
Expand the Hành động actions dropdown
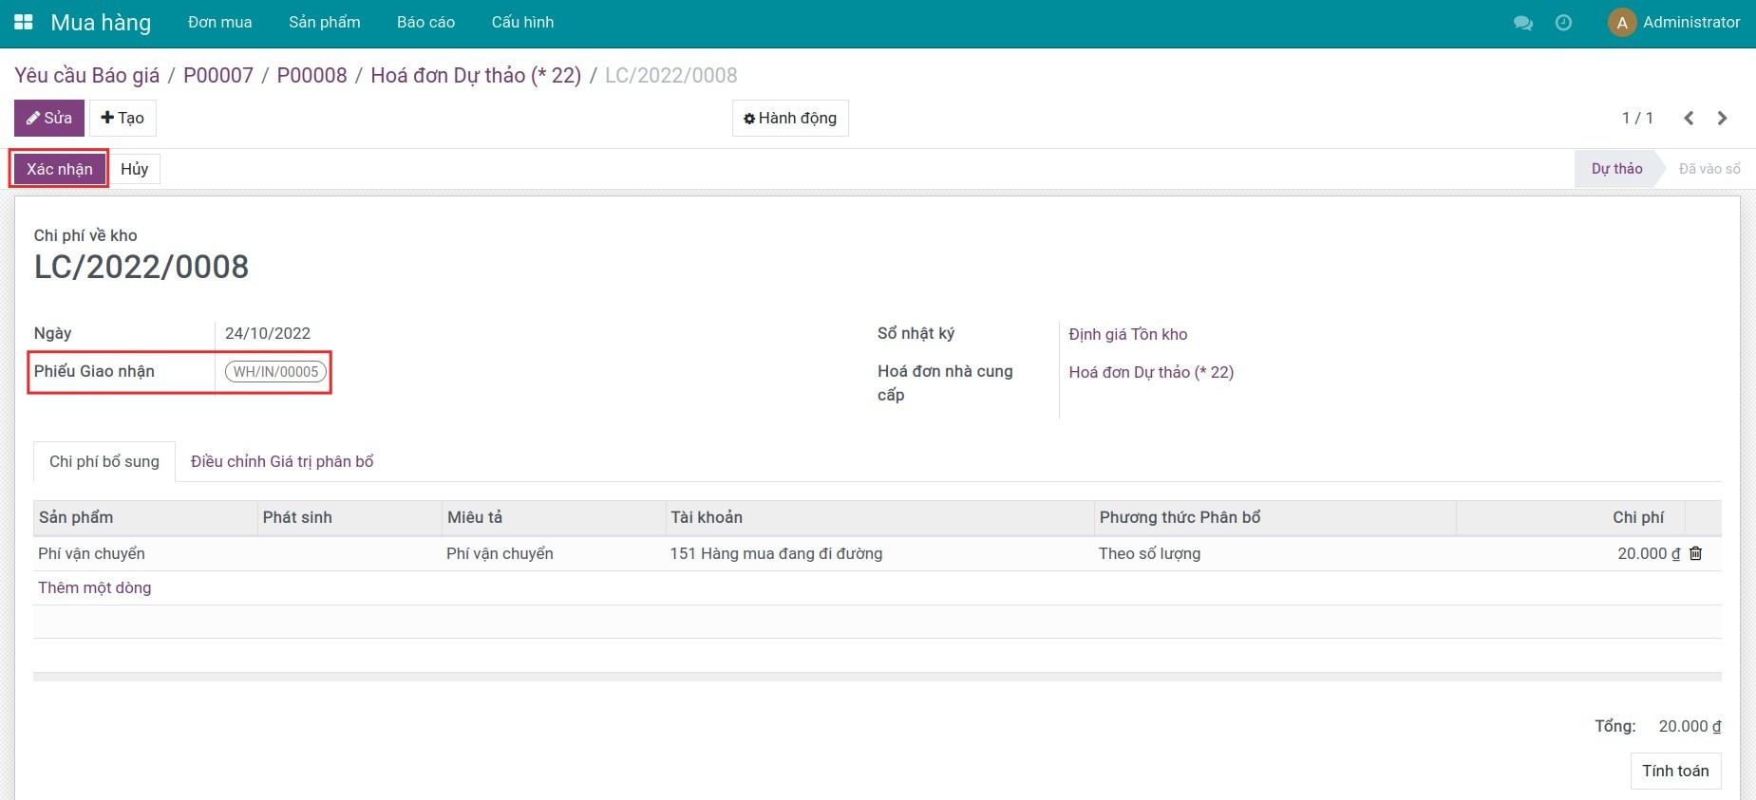pyautogui.click(x=790, y=118)
